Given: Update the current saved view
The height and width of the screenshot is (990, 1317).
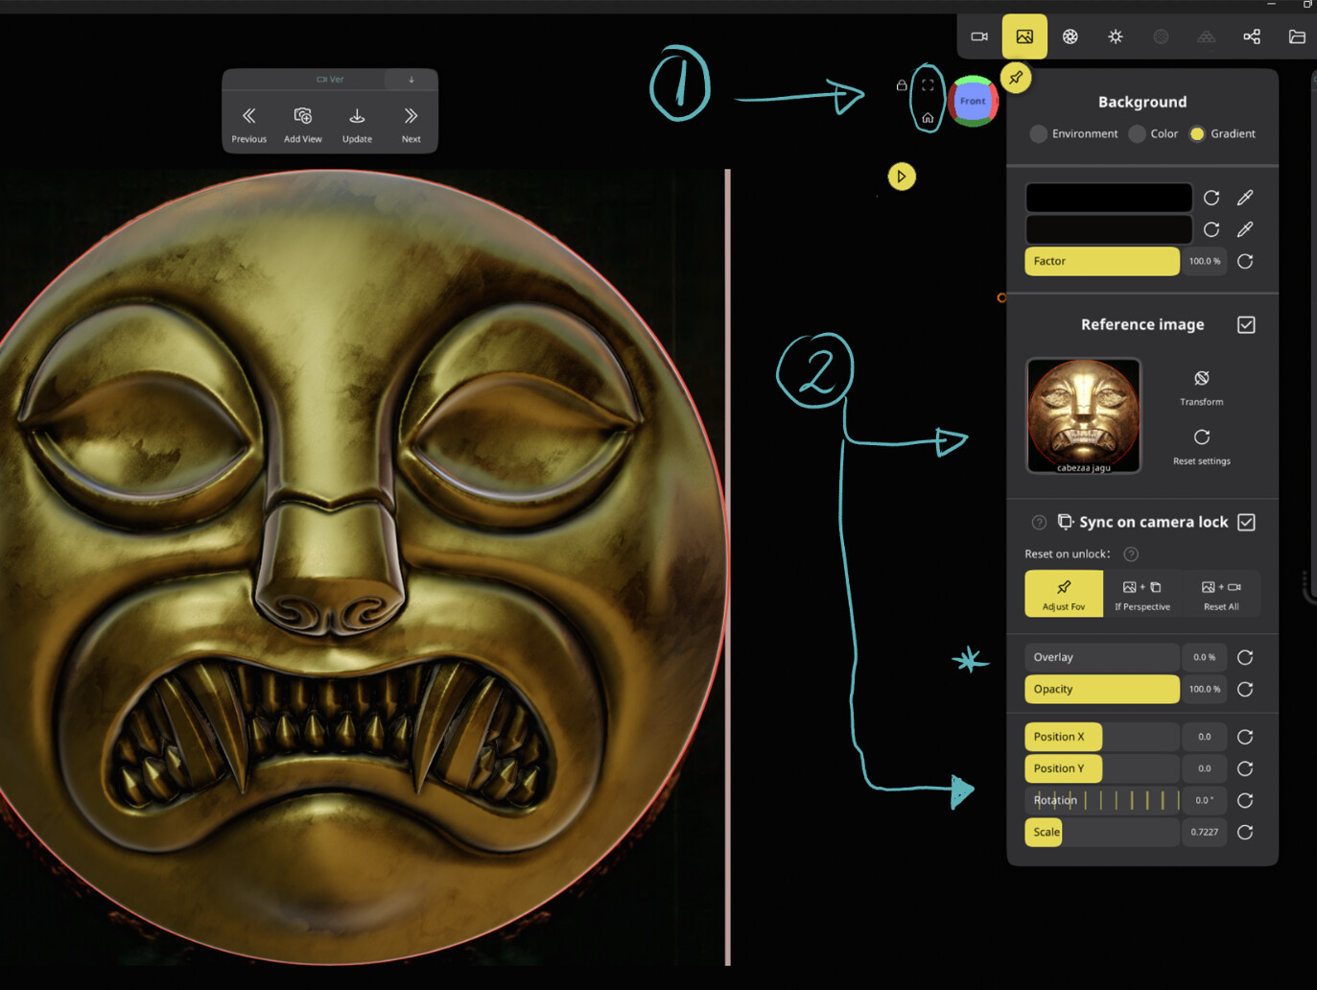Looking at the screenshot, I should [357, 125].
